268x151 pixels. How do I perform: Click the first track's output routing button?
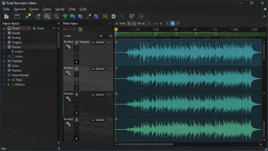(98, 42)
